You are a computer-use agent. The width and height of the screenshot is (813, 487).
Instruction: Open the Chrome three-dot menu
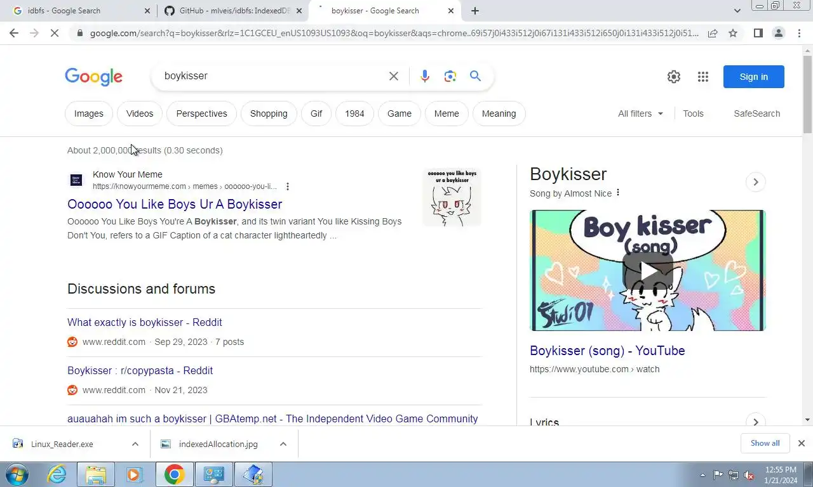pos(799,33)
